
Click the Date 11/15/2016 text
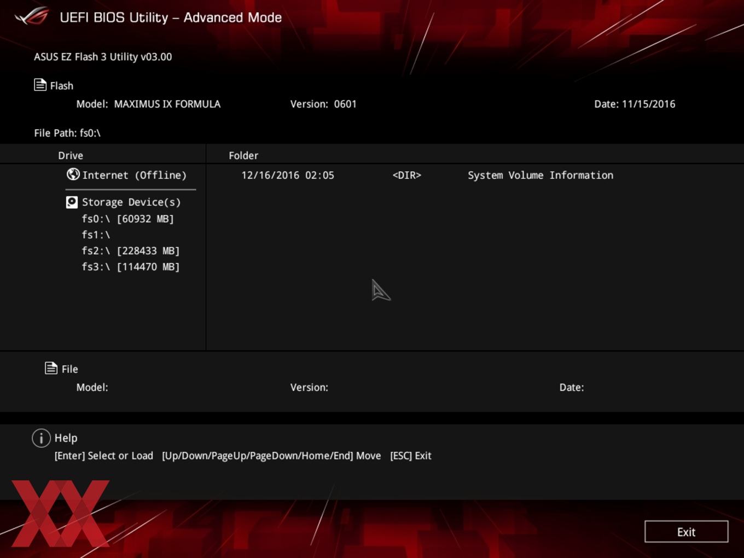tap(635, 104)
